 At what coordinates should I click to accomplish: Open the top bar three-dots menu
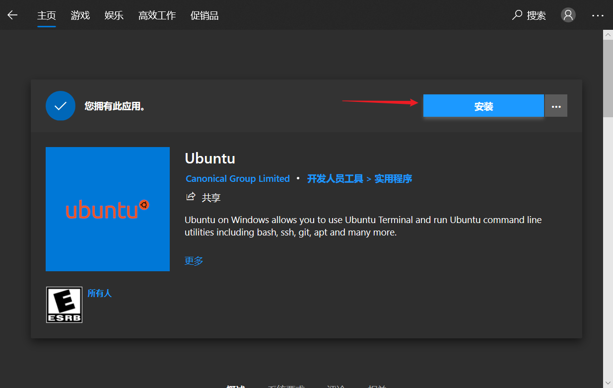point(598,15)
